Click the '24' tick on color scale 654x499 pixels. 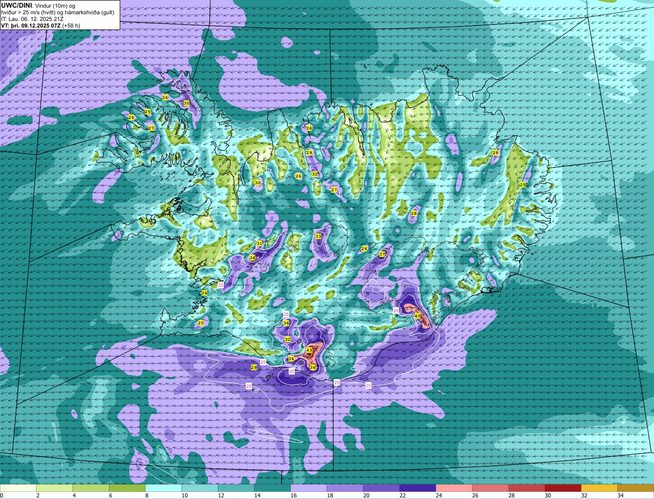[x=438, y=495]
